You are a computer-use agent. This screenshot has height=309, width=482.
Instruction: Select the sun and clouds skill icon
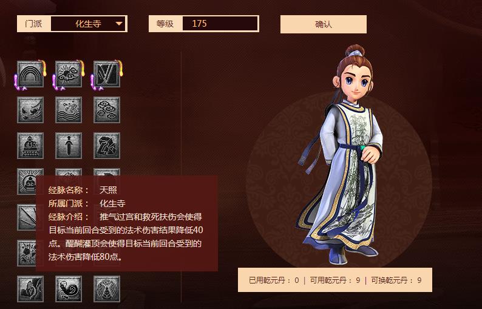click(68, 74)
